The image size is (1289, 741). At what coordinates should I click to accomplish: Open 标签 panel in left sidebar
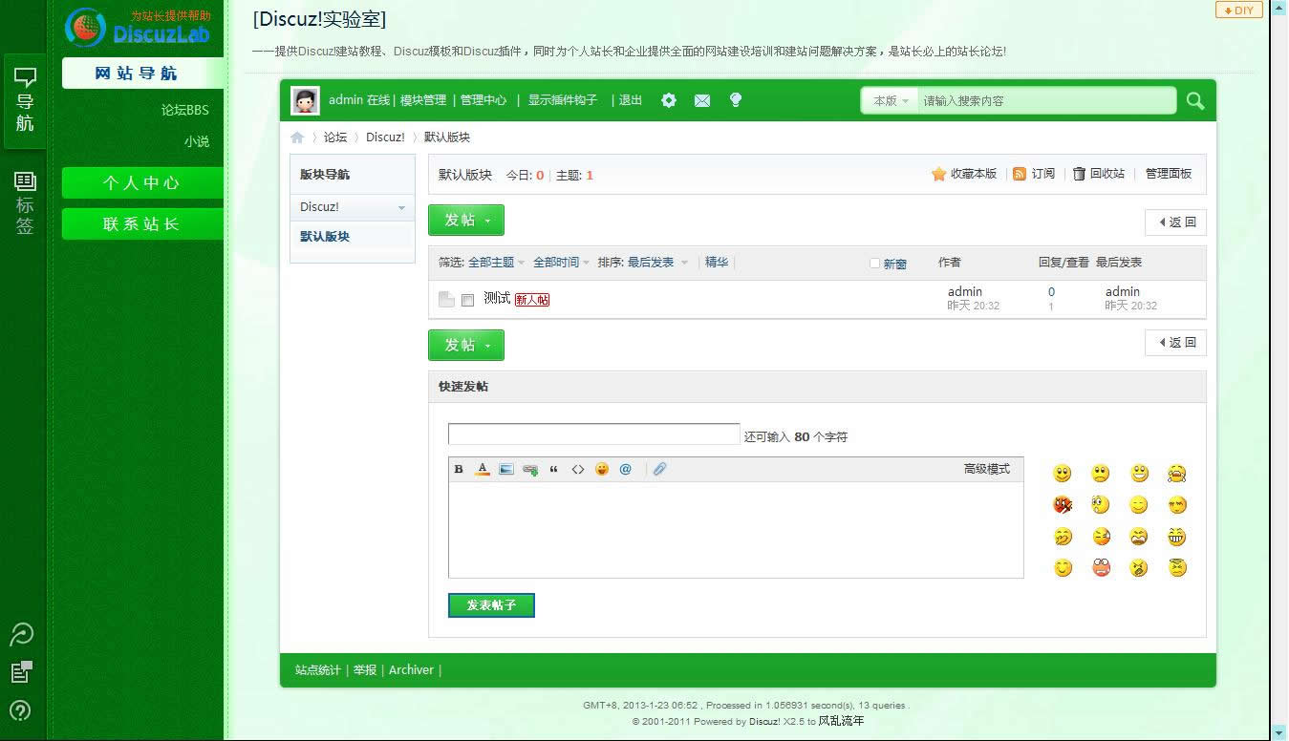click(x=25, y=203)
